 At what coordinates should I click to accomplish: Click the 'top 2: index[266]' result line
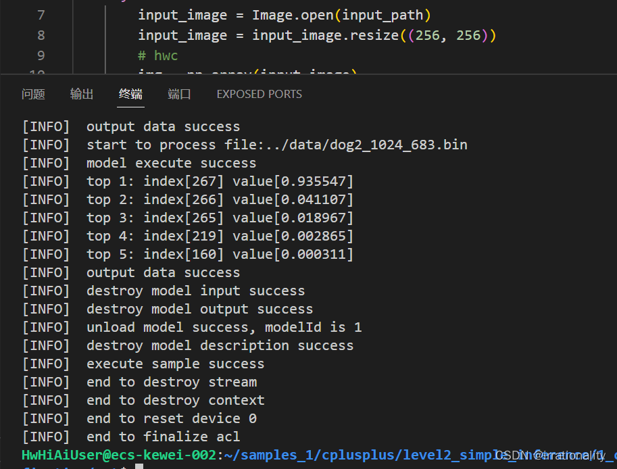coord(188,199)
